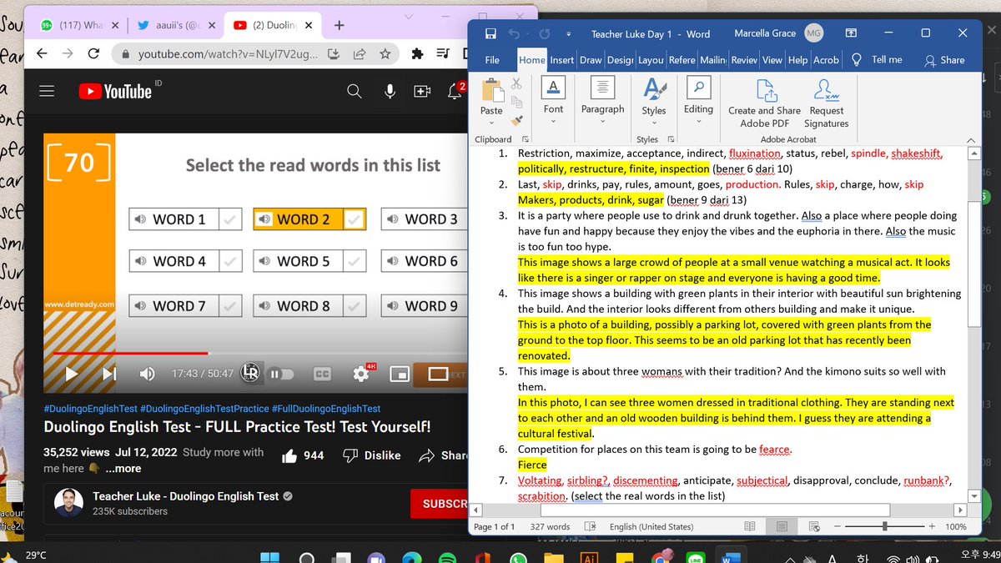
Task: Toggle closed captions CC on video
Action: point(321,374)
